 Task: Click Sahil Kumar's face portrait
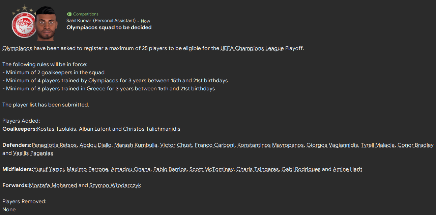coord(46,24)
